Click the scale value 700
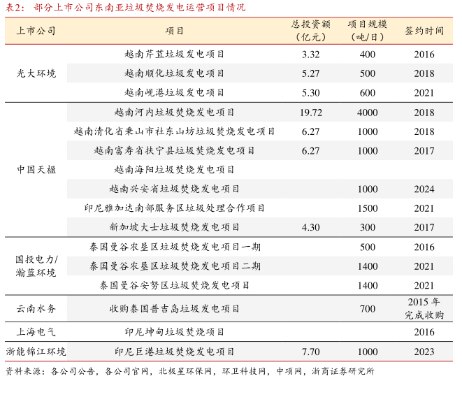This screenshot has height=404, width=462. coord(368,309)
